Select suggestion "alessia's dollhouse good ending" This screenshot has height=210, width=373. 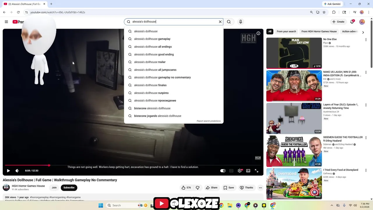(174, 54)
